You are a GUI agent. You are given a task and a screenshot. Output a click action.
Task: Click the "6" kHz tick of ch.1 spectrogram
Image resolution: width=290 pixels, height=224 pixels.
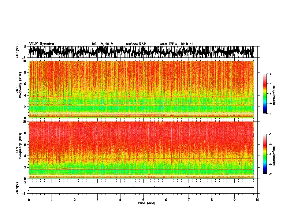click(x=26, y=84)
